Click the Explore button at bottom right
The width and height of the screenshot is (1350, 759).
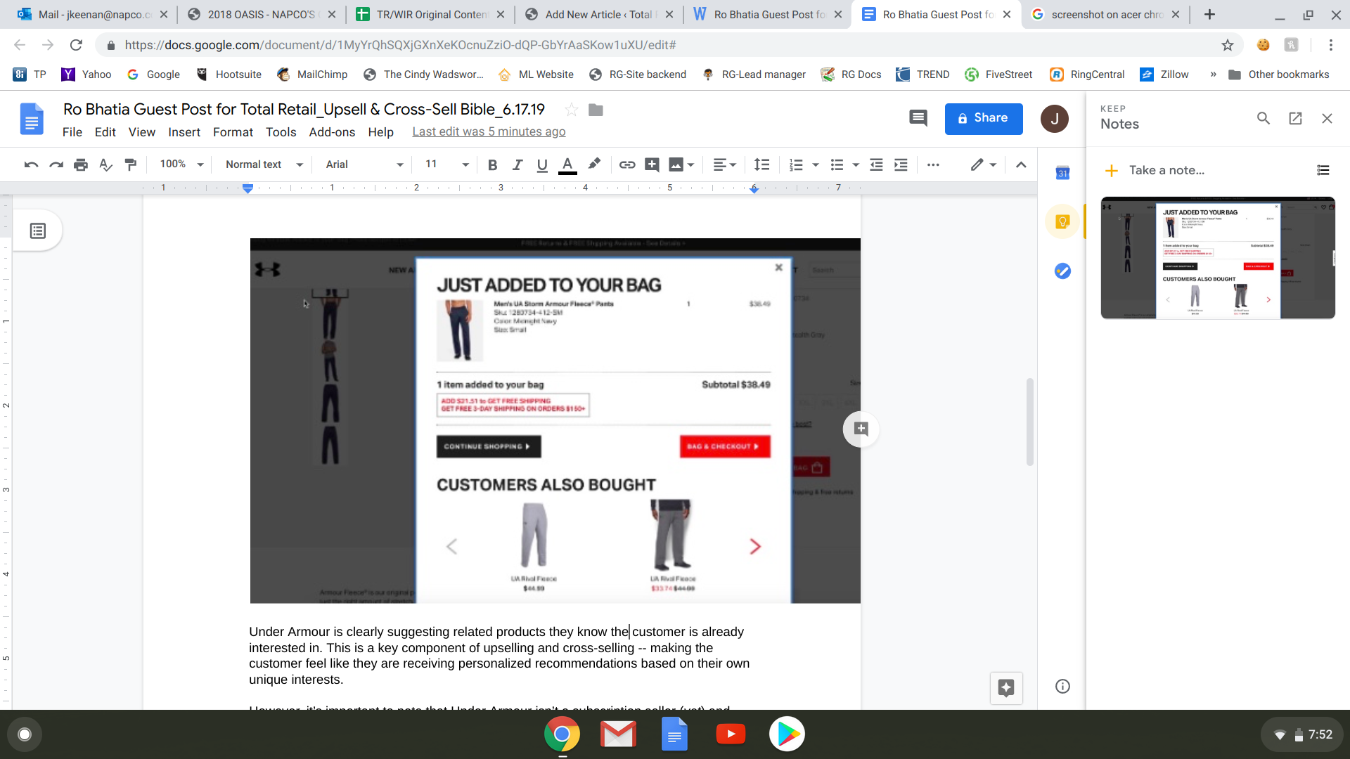[x=1006, y=688]
